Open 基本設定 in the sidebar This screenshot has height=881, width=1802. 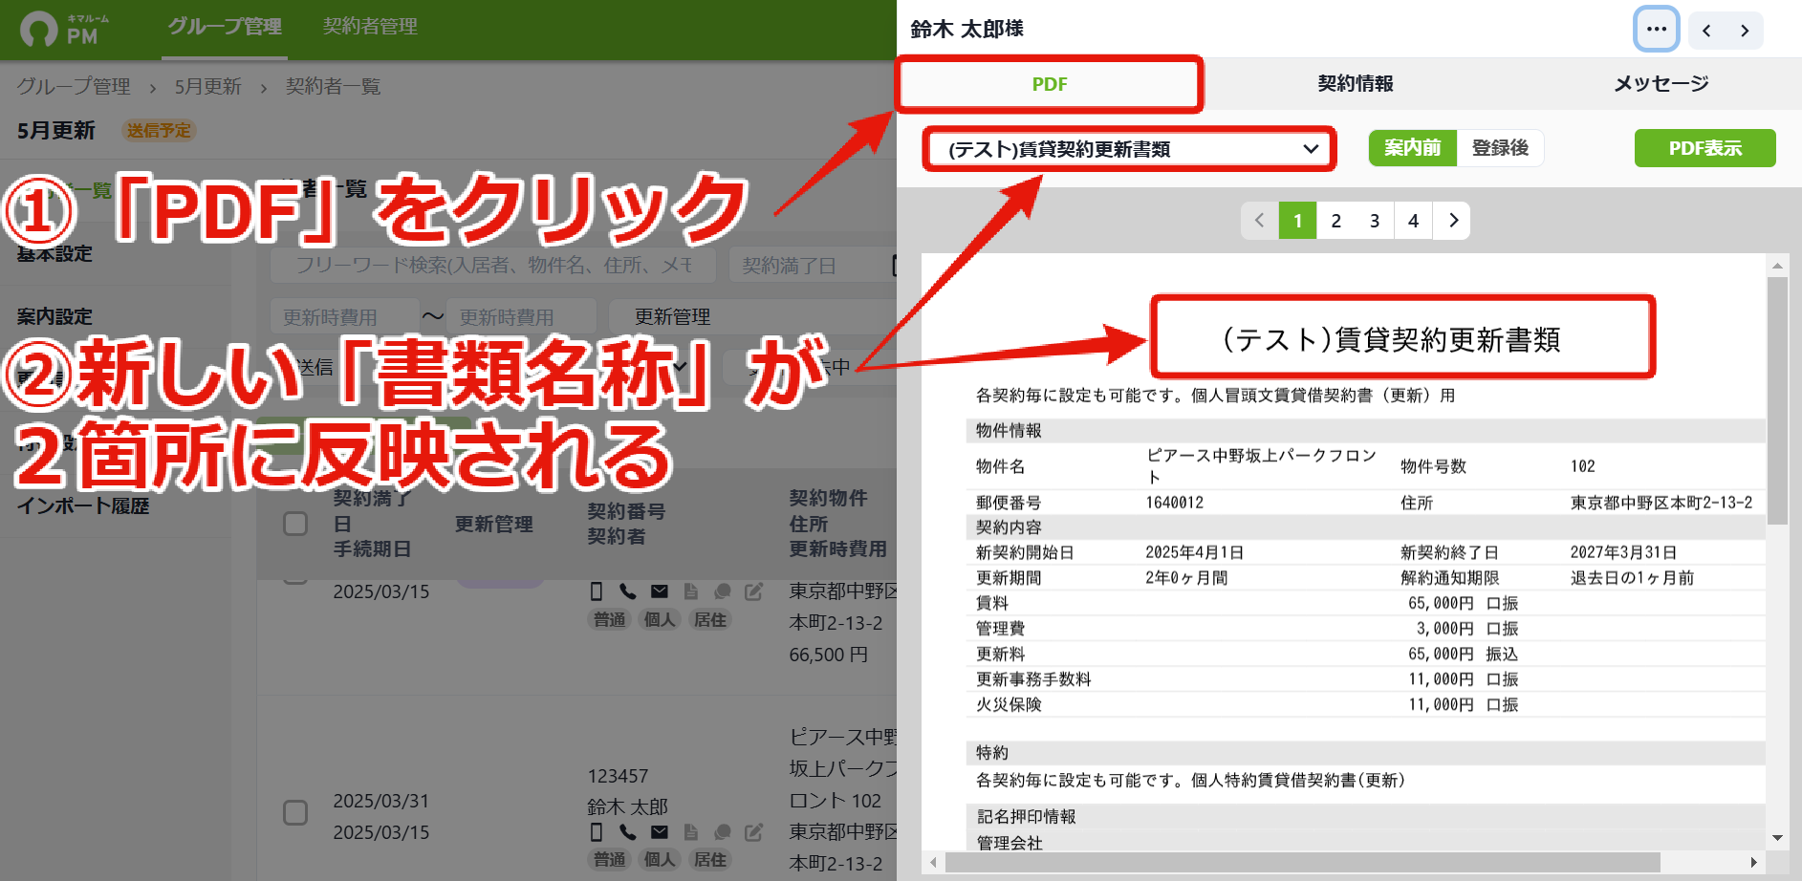pos(54,254)
